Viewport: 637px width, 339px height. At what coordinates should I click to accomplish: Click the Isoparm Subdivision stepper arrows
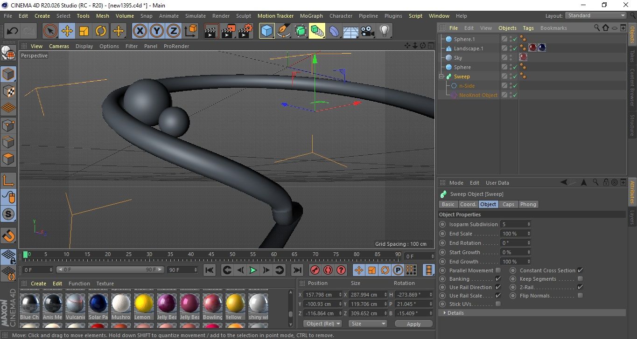point(528,224)
